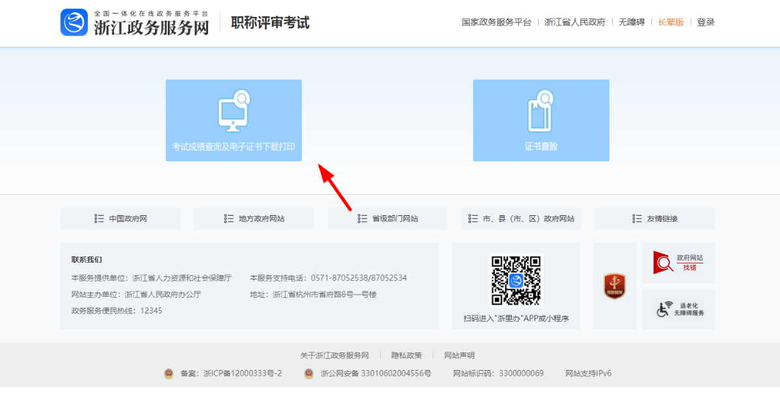The image size is (780, 411).
Task: Open 国家政务服务平台 from the top navigation
Action: 496,21
